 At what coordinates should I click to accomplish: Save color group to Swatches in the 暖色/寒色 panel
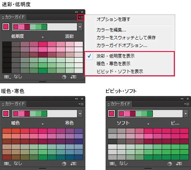pyautogui.click(x=73, y=163)
